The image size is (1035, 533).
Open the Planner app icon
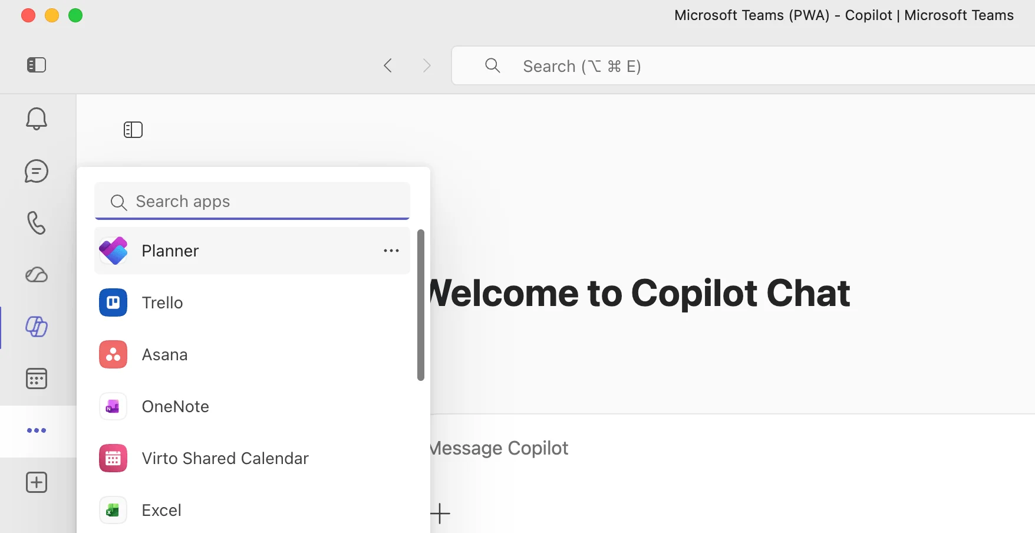point(113,251)
